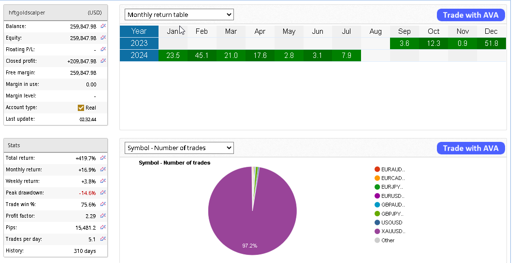Expand the Symbol - Number of trades dropdown

pos(179,148)
